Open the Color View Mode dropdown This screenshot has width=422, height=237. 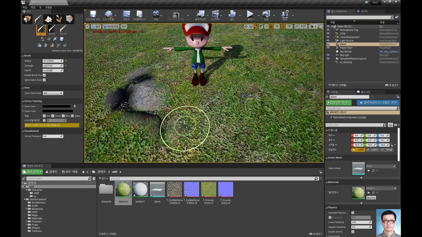pos(53,93)
